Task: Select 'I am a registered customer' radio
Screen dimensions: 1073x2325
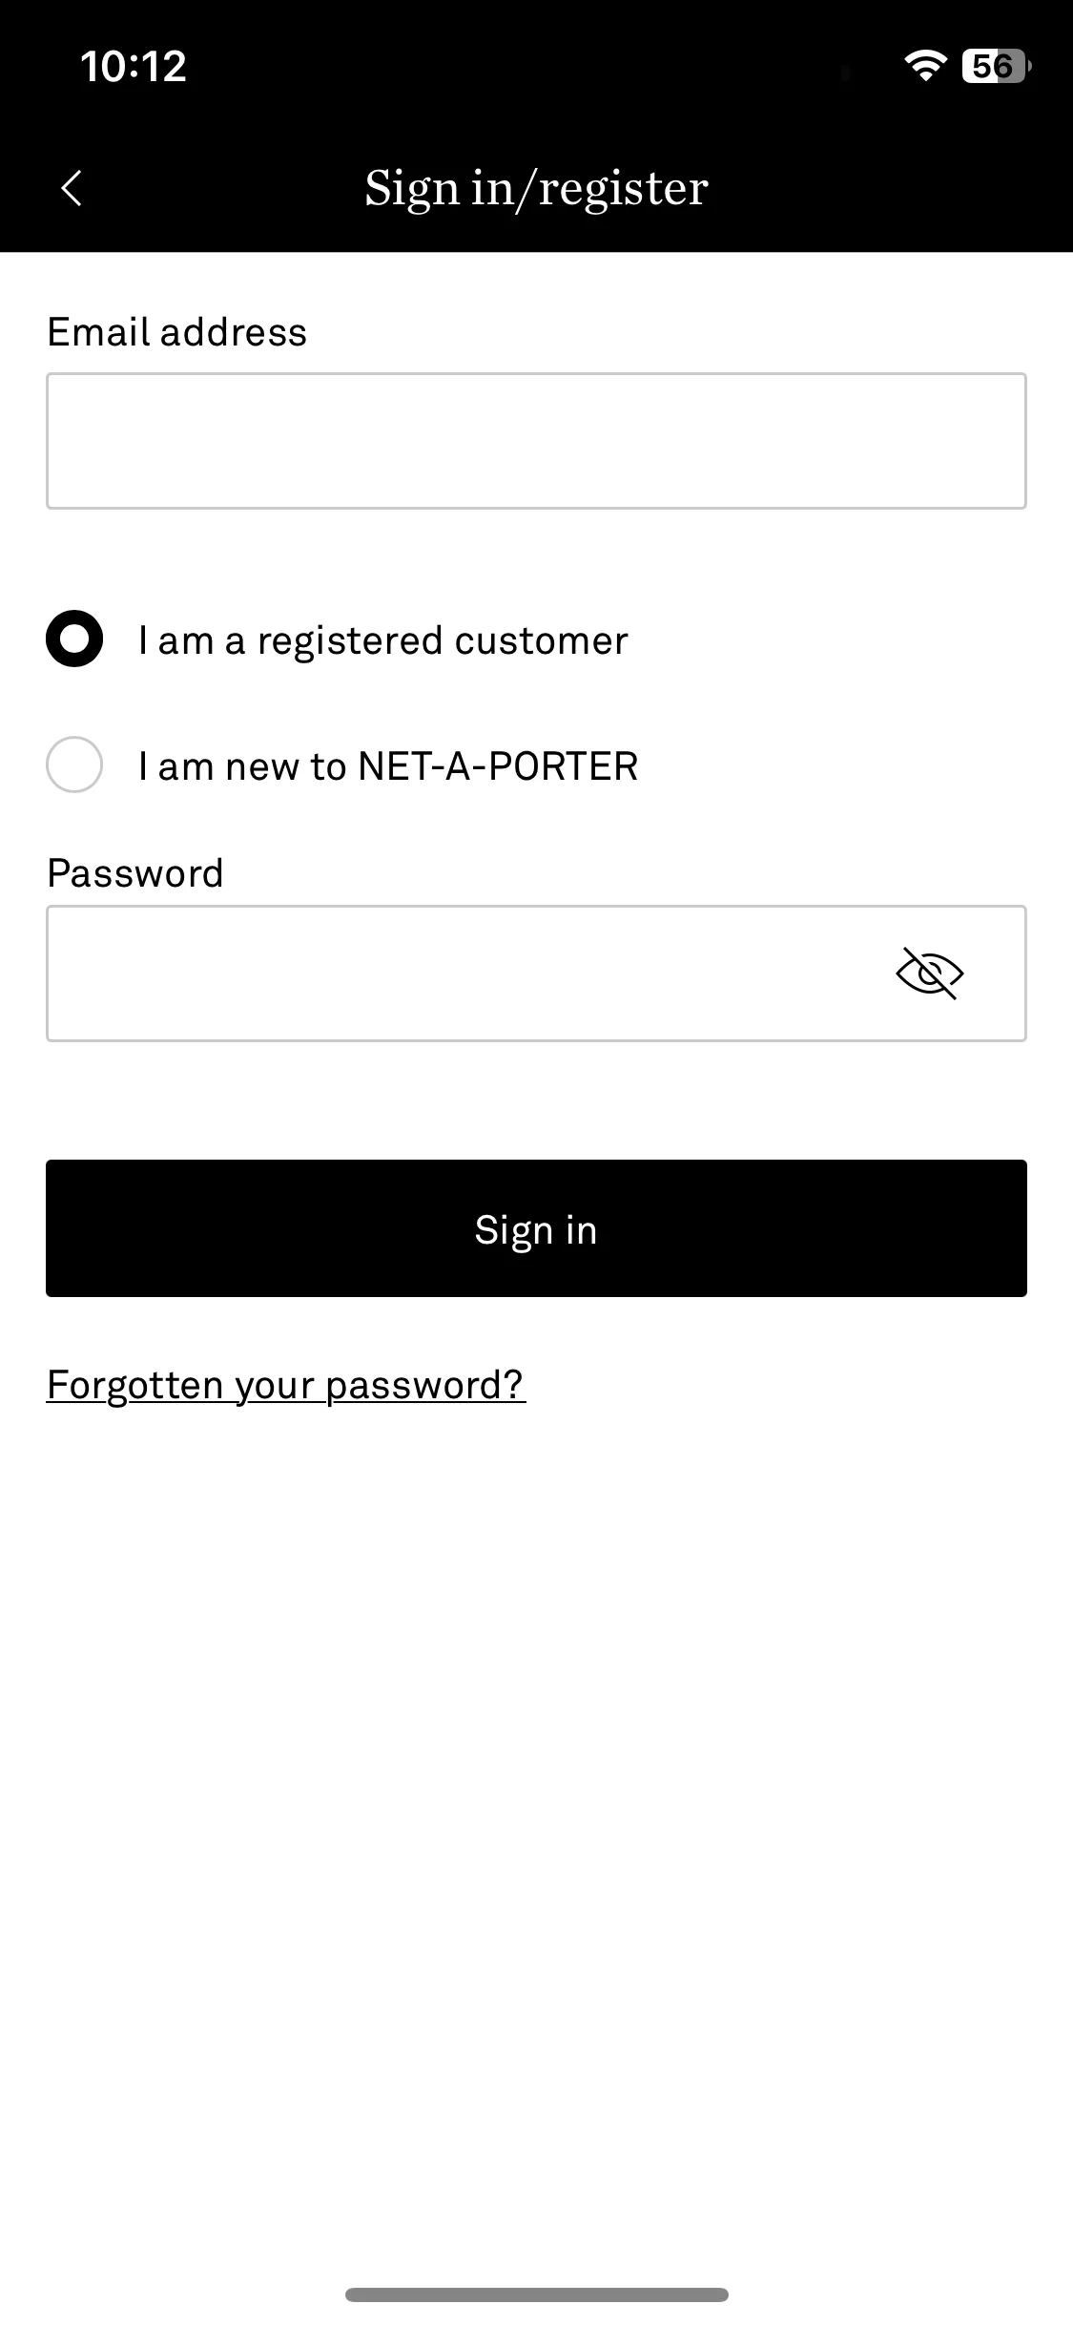Action: [74, 639]
